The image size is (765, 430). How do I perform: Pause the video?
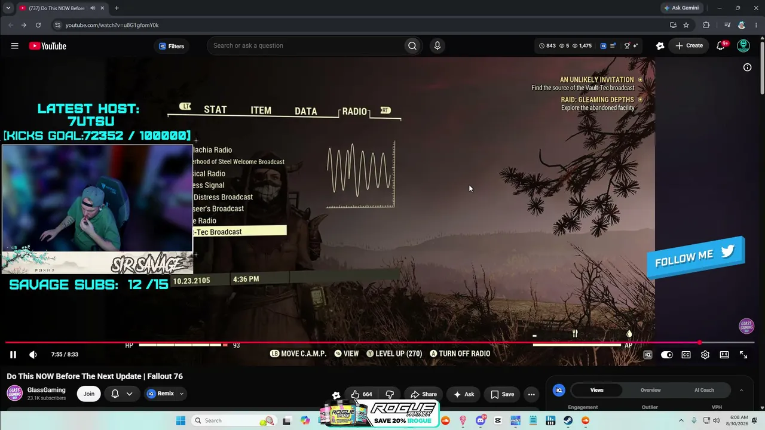[13, 355]
